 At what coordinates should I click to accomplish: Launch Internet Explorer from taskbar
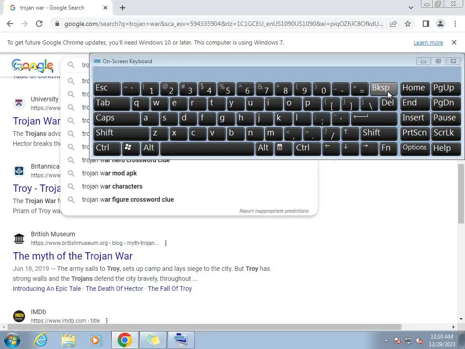coord(40,340)
